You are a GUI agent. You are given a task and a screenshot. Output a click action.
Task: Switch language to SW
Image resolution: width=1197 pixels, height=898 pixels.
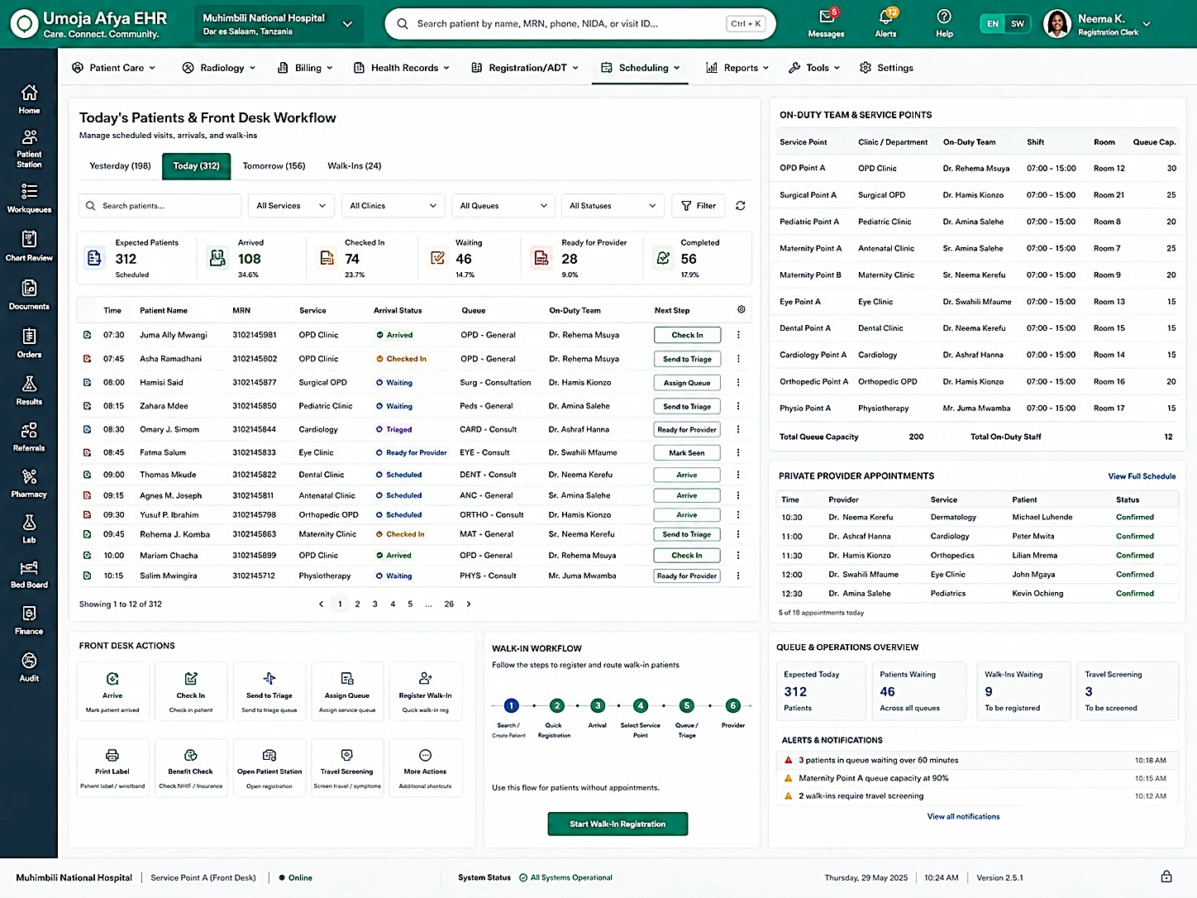click(1018, 24)
